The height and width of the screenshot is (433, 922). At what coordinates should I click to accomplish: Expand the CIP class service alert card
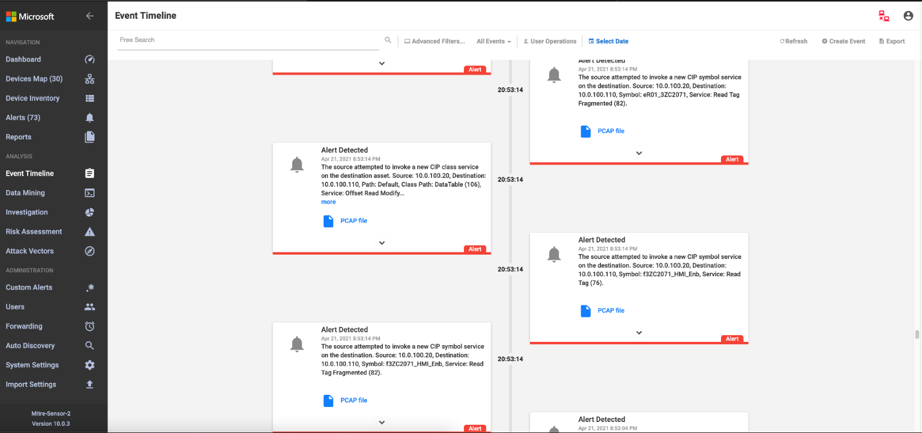point(382,243)
